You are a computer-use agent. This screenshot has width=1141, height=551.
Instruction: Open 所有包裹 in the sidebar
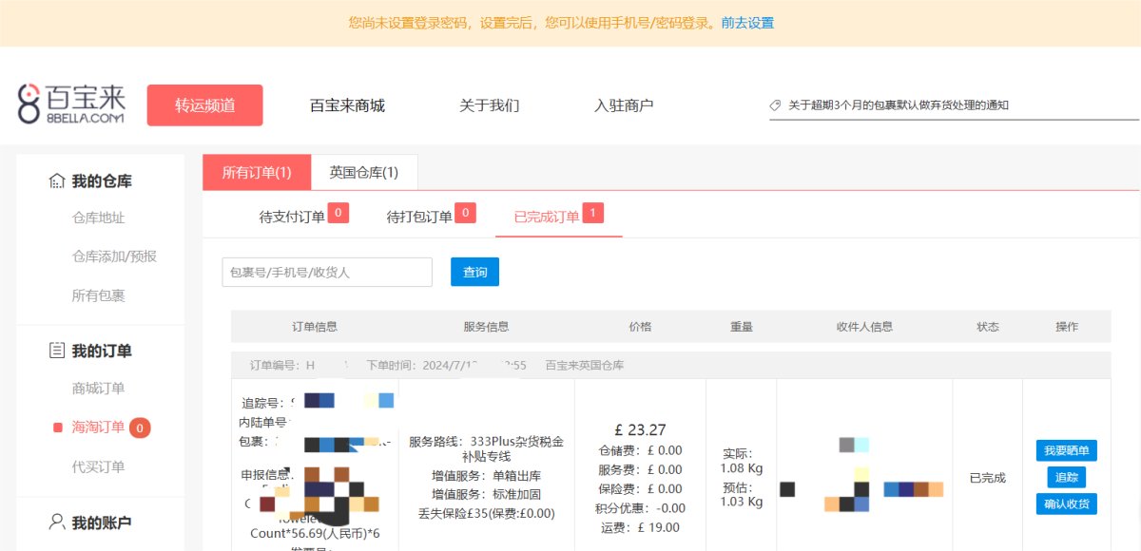(x=99, y=295)
